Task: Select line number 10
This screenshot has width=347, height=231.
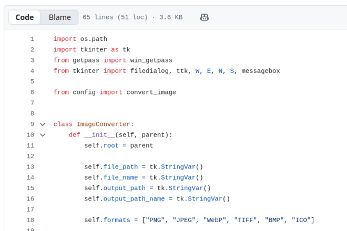Action: point(30,135)
